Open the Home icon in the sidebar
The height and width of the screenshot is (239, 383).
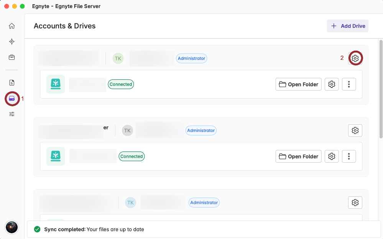tap(12, 26)
